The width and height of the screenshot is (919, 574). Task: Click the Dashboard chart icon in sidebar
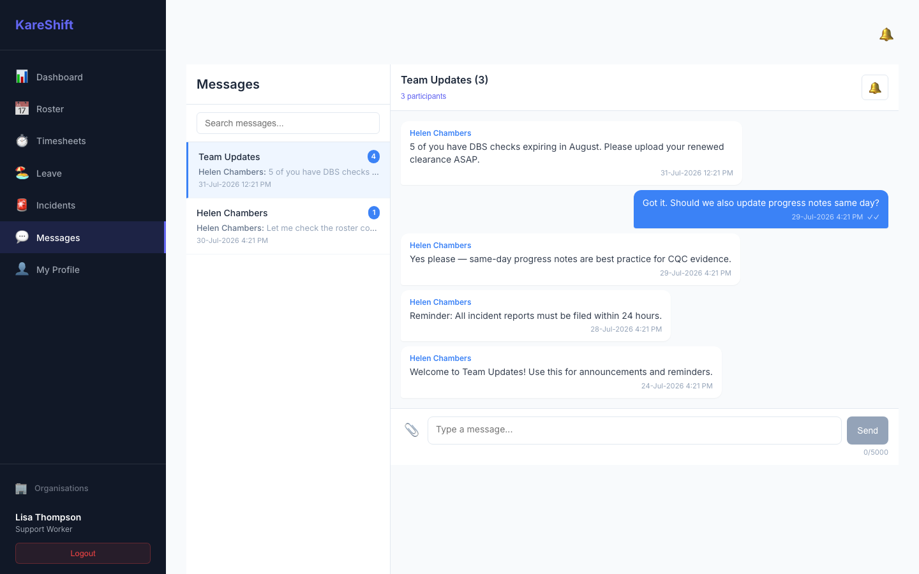pyautogui.click(x=22, y=77)
